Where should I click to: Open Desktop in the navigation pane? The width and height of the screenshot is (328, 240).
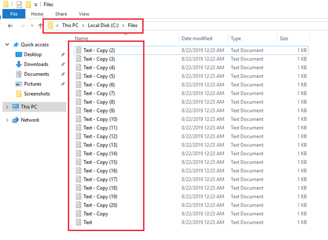(33, 54)
